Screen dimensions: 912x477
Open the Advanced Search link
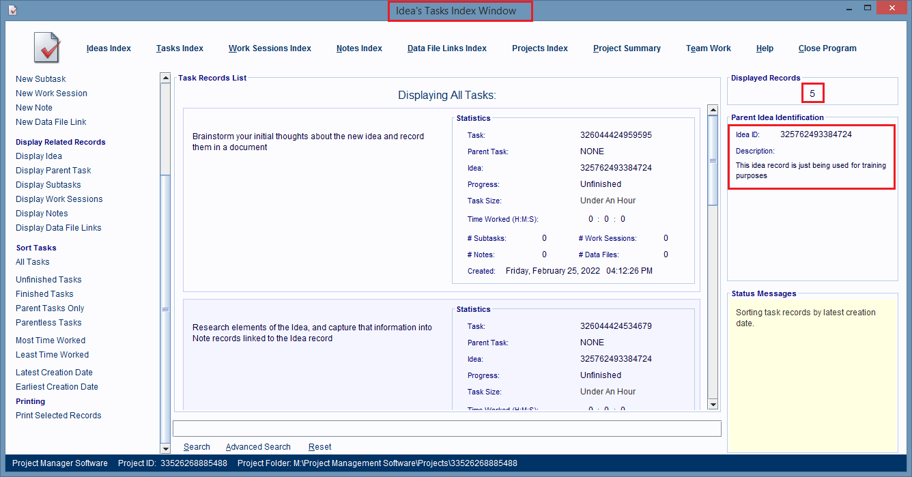[x=258, y=447]
